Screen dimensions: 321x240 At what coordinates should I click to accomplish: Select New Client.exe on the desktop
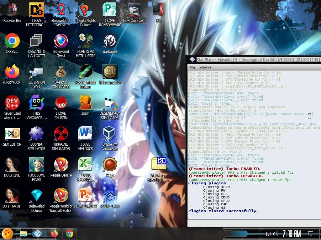click(x=134, y=12)
